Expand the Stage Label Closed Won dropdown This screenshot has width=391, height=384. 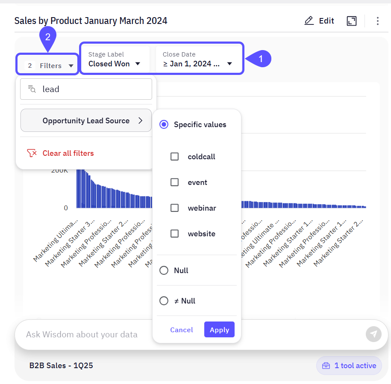coord(115,60)
